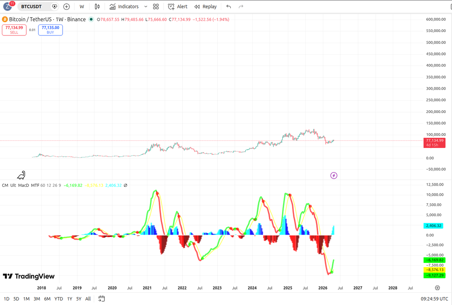Create a new Alert

click(x=177, y=6)
